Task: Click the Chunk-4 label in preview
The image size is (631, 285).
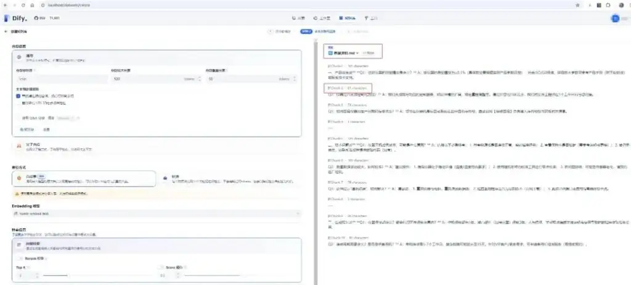Action: pyautogui.click(x=336, y=121)
